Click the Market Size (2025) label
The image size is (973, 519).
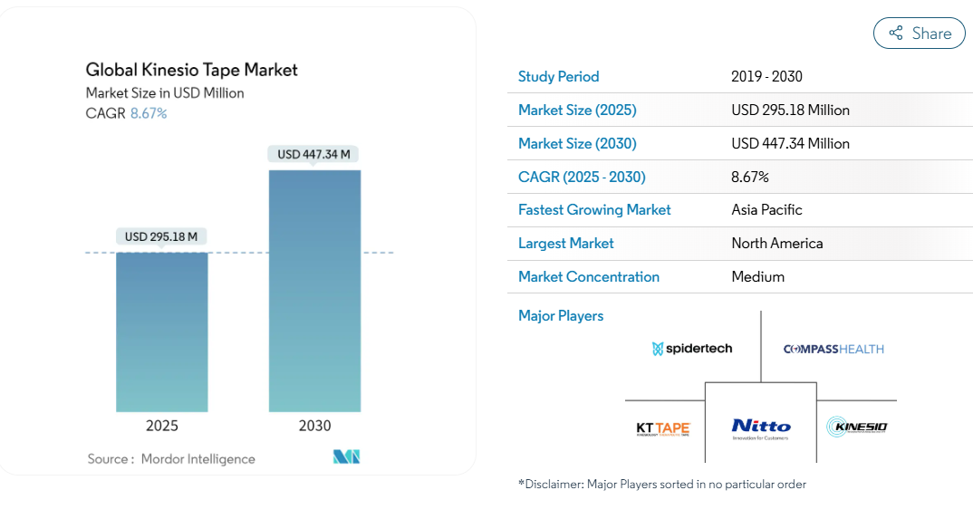(x=577, y=110)
